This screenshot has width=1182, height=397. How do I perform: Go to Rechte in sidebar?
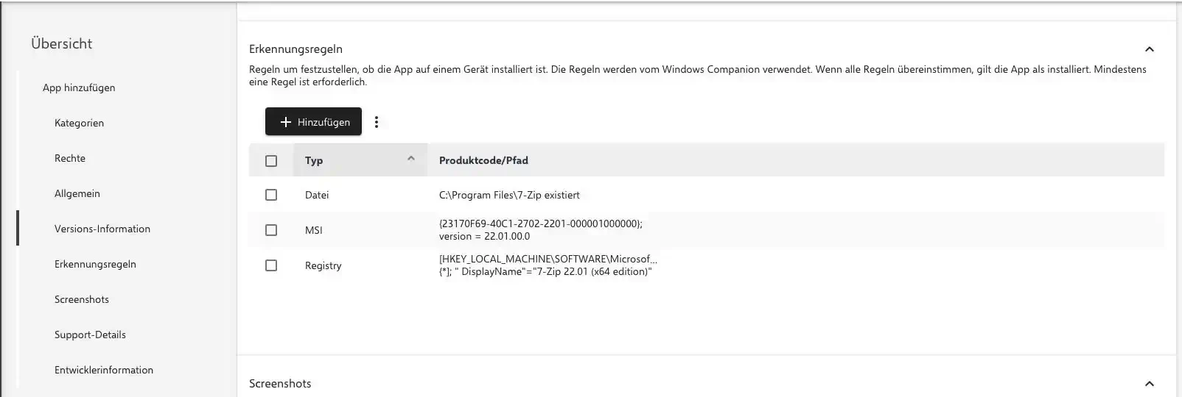pyautogui.click(x=70, y=158)
